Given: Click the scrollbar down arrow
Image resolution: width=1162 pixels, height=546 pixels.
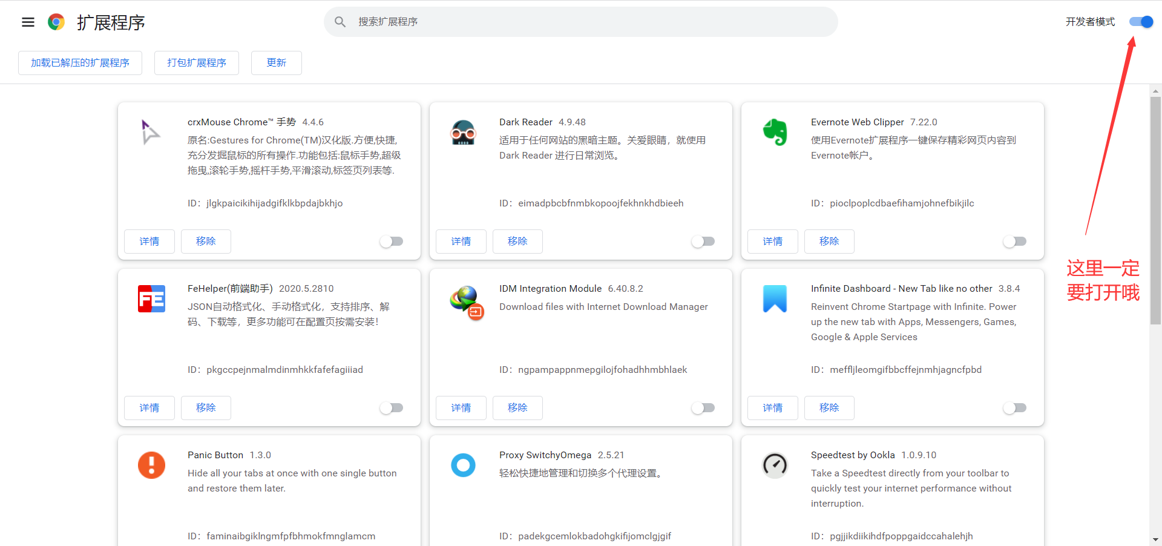Looking at the screenshot, I should pyautogui.click(x=1155, y=539).
